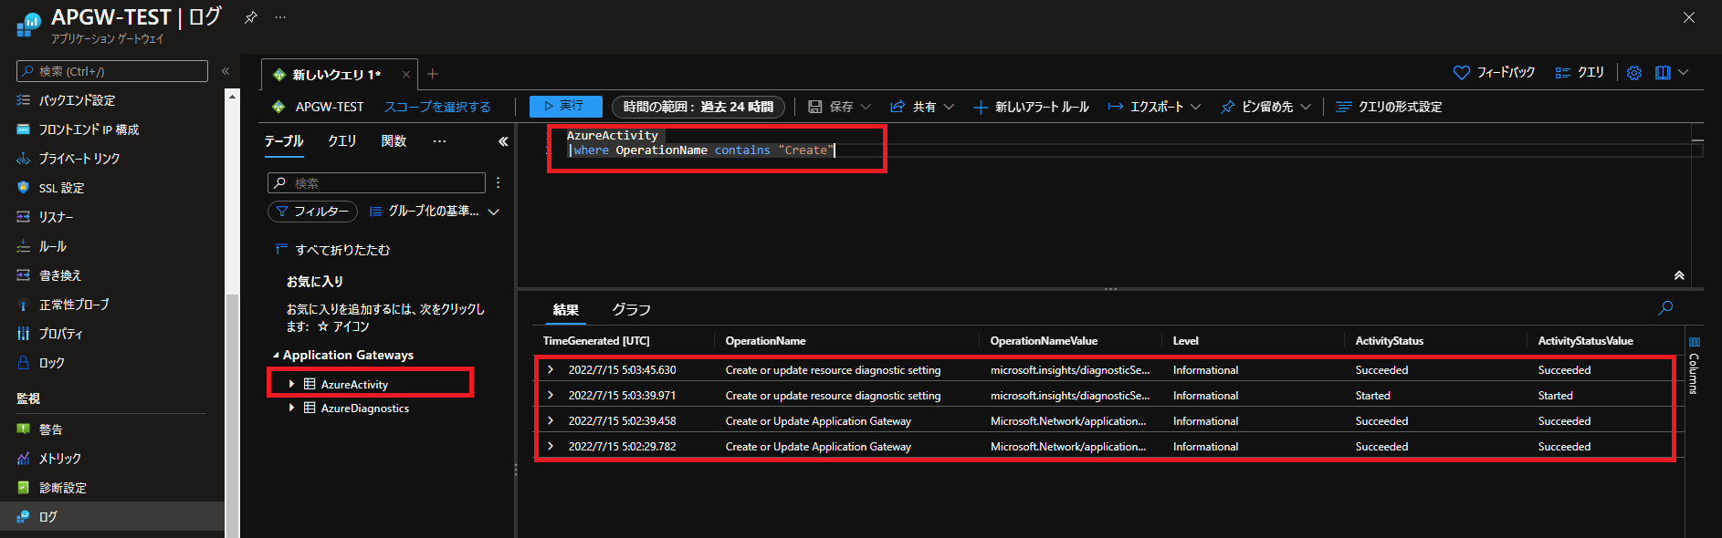Open バックエンド設定 in sidebar
The height and width of the screenshot is (538, 1722).
pos(78,100)
